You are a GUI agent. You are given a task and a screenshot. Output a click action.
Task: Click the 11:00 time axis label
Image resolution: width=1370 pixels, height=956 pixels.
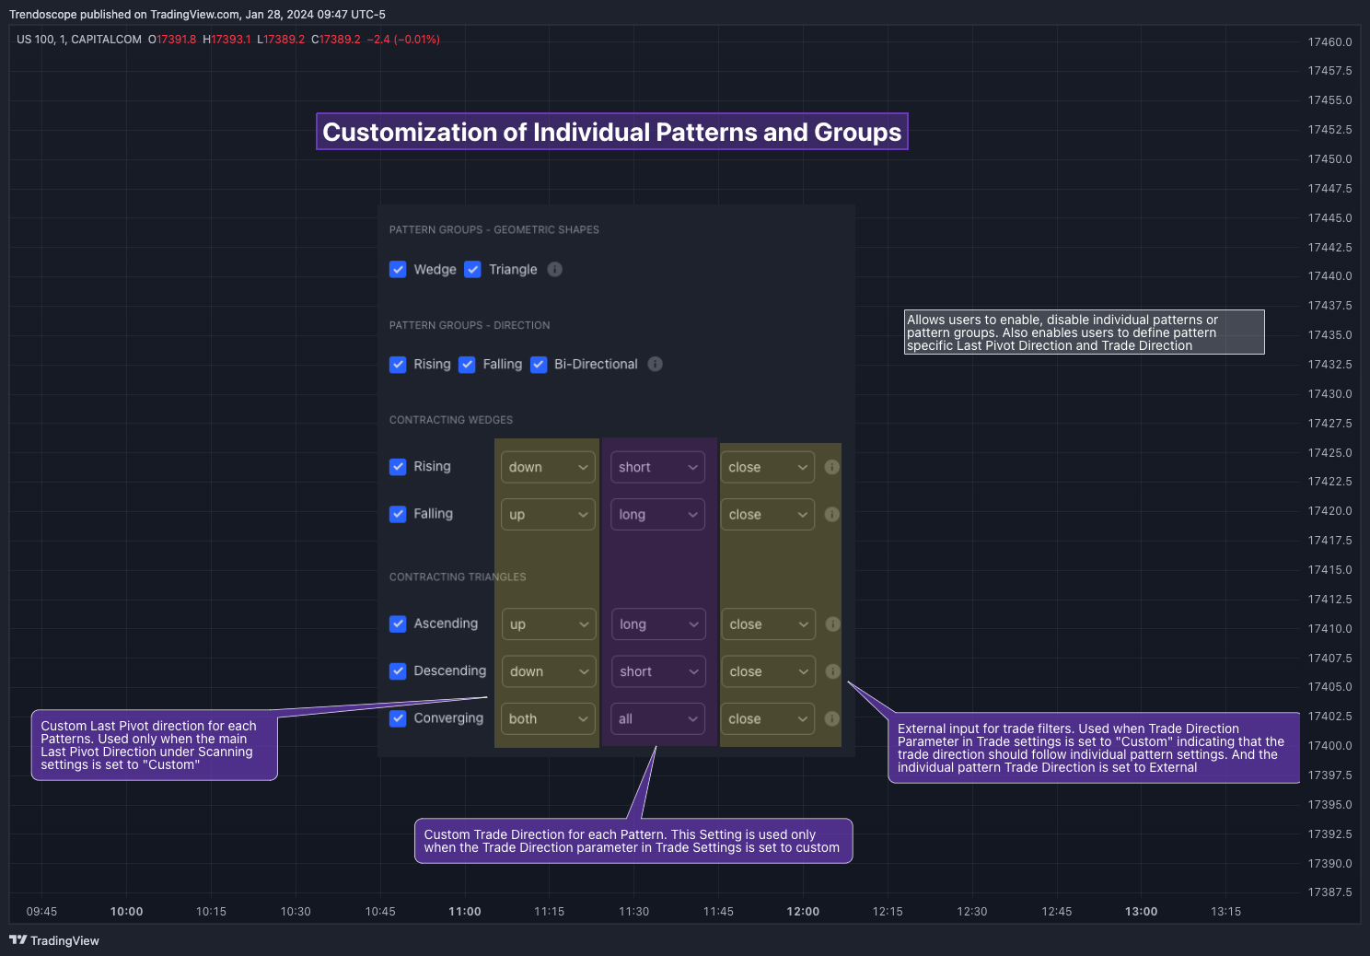point(465,912)
